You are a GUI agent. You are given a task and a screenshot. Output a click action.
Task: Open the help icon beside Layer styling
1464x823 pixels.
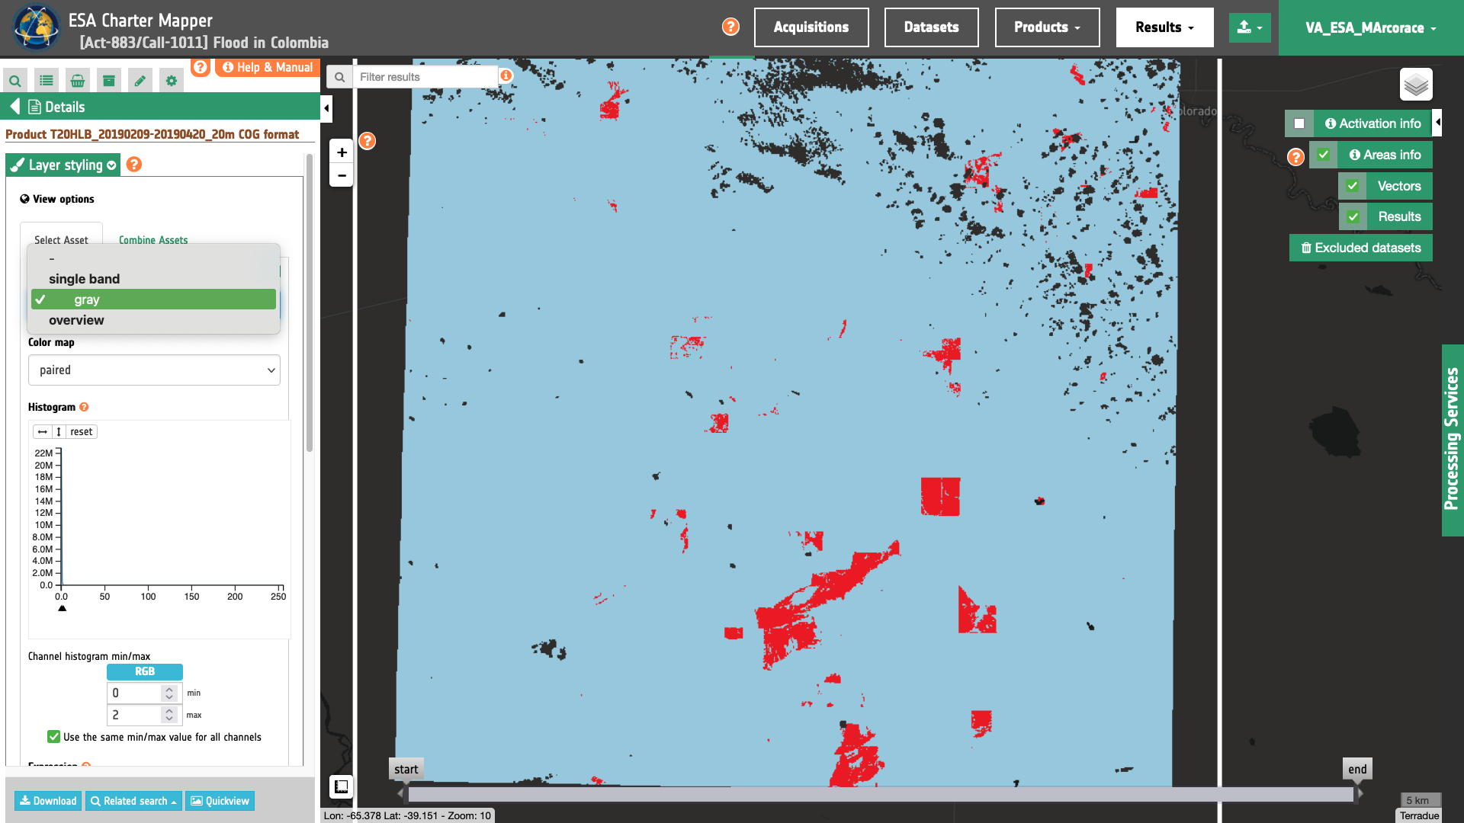134,165
